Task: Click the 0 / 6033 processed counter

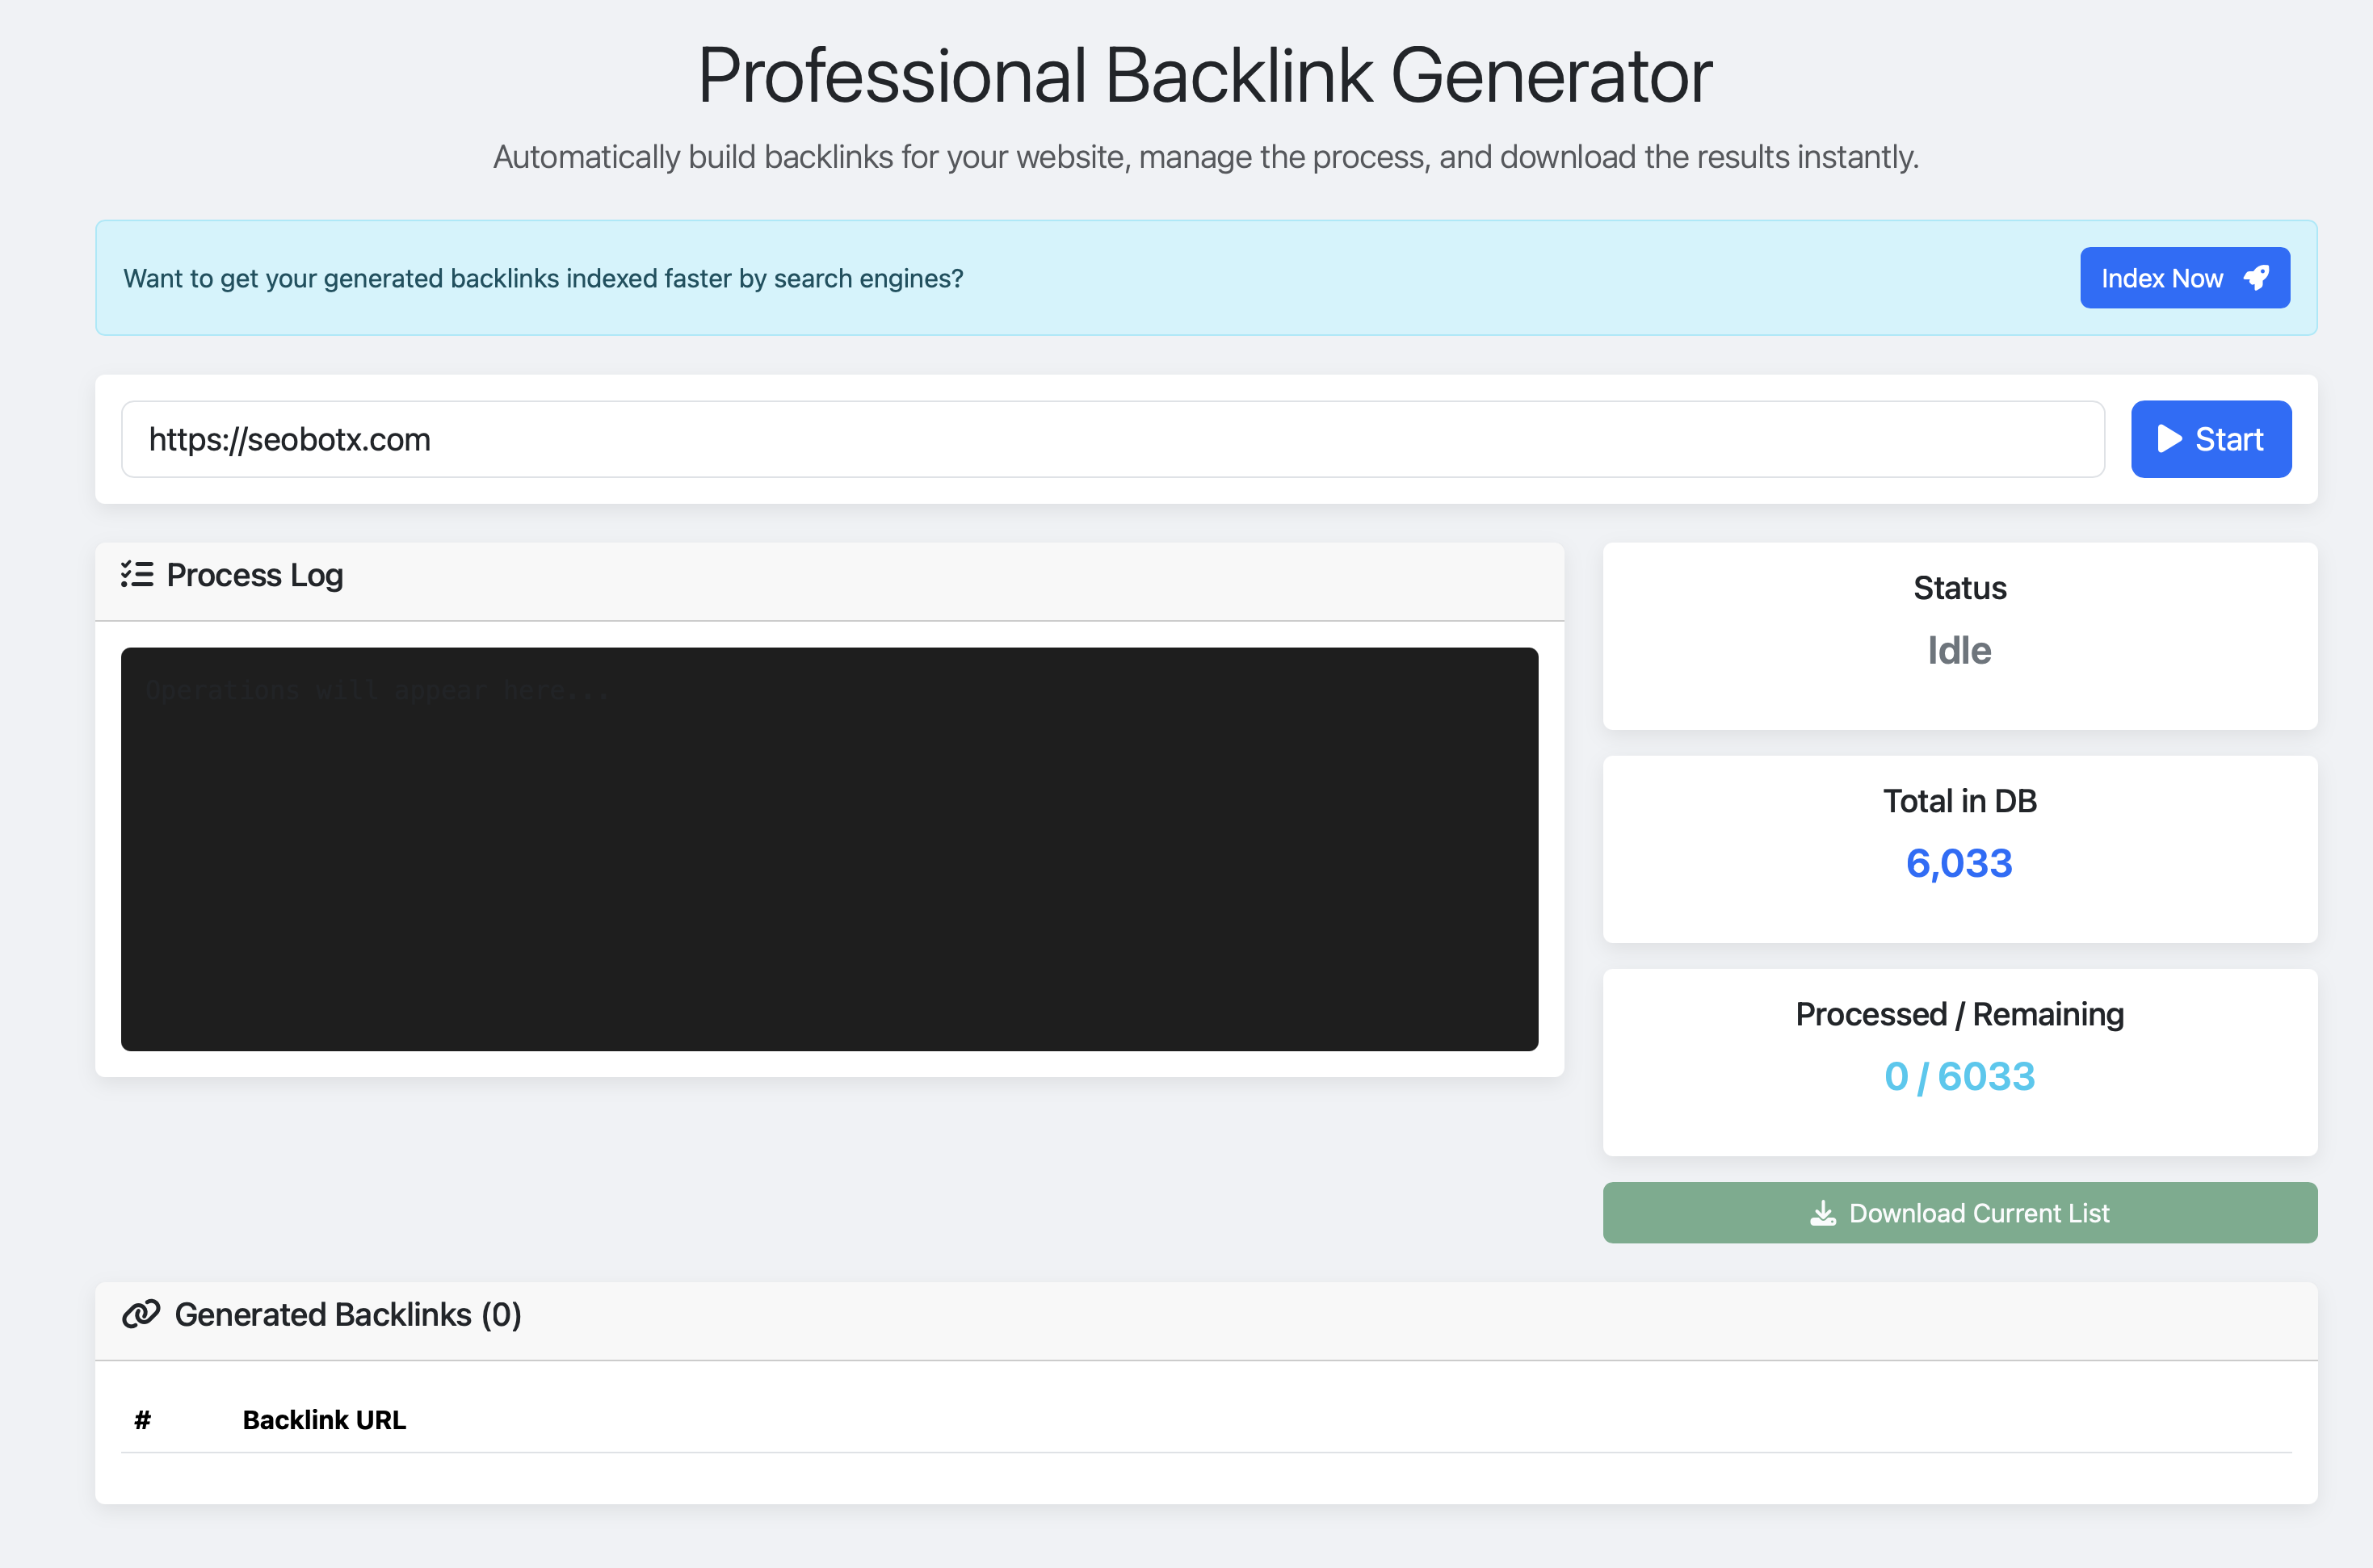Action: click(1959, 1076)
